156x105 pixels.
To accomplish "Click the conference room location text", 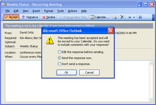I will [x=30, y=52].
